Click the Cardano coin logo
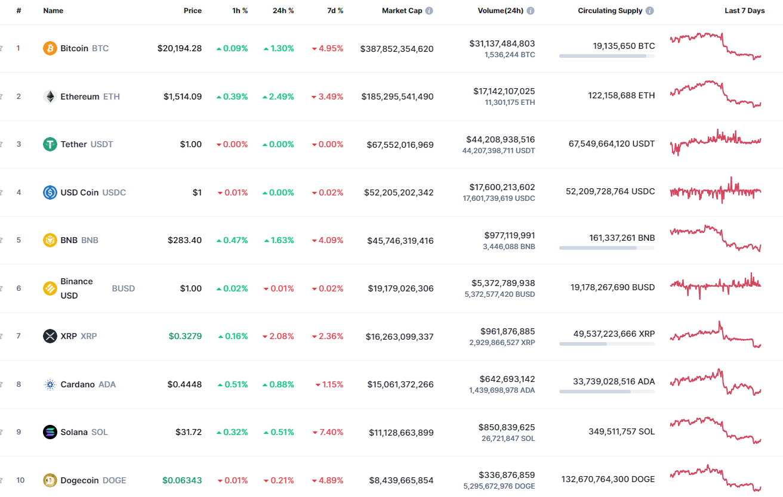 [x=50, y=384]
